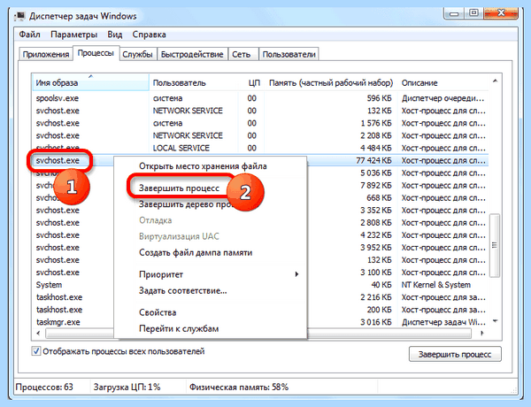Open the Справка menu
The height and width of the screenshot is (407, 531).
click(149, 35)
